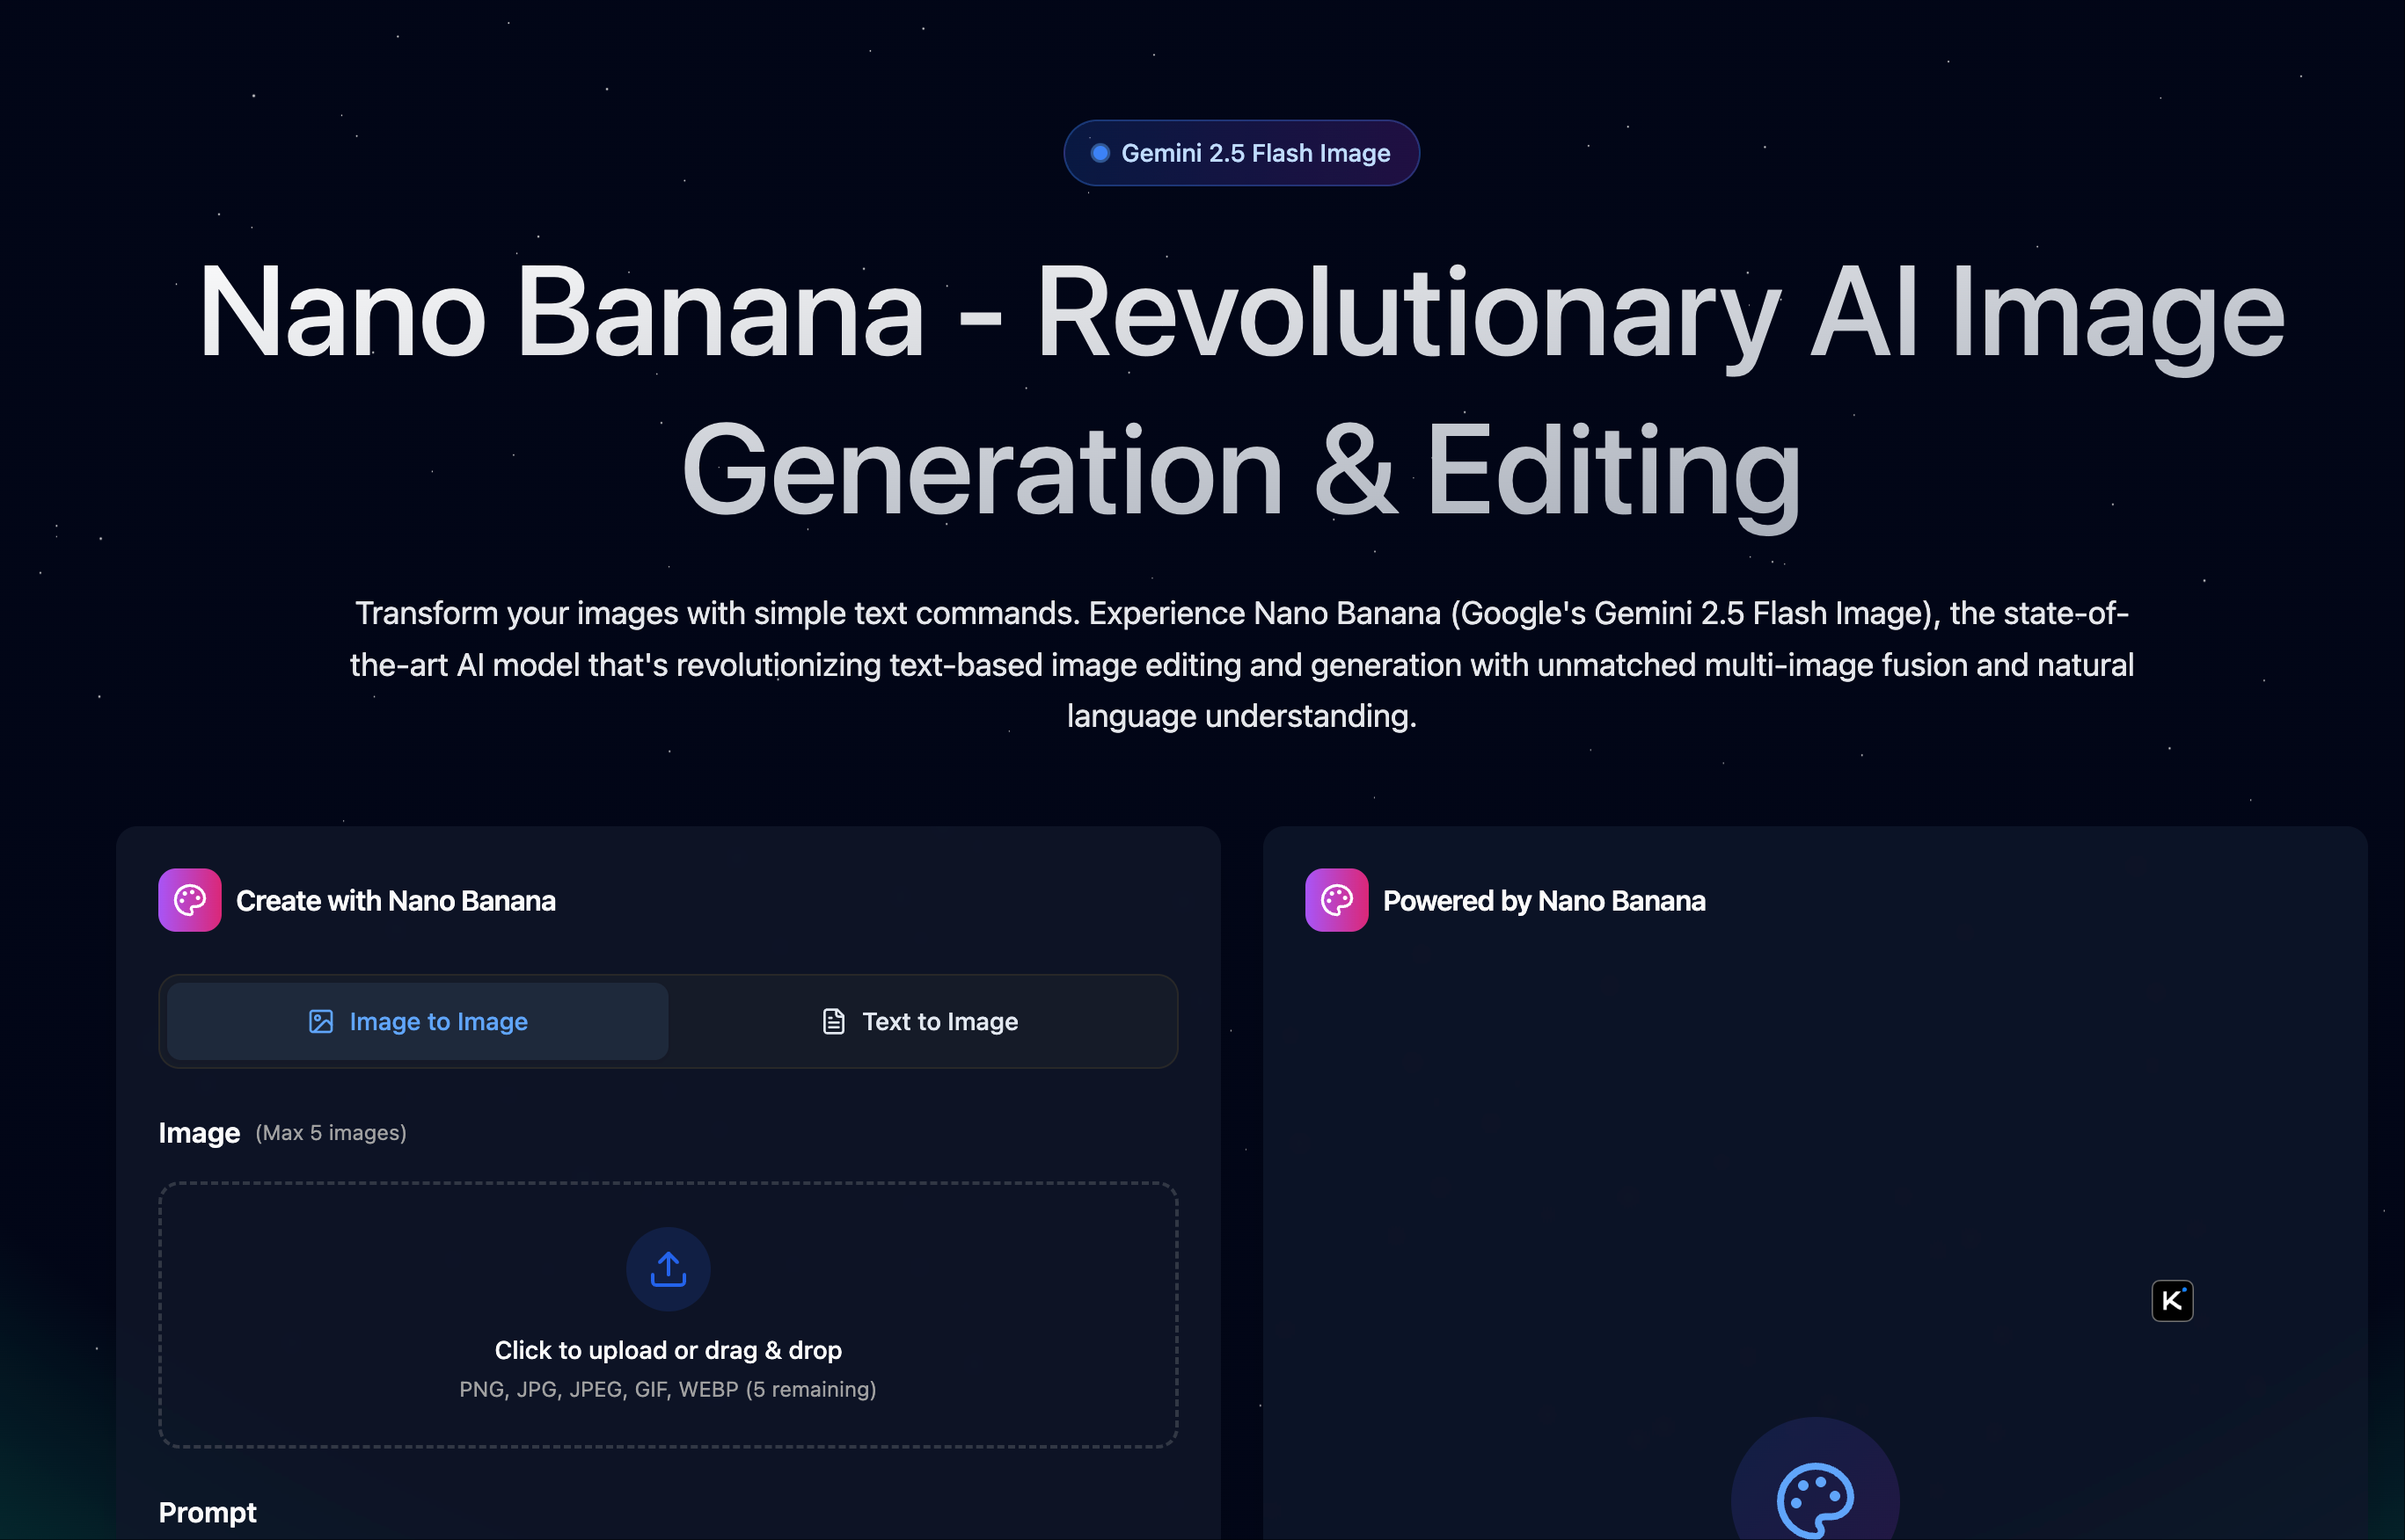Image resolution: width=2405 pixels, height=1540 pixels.
Task: Click the image icon inside Image to Image tab
Action: (321, 1021)
